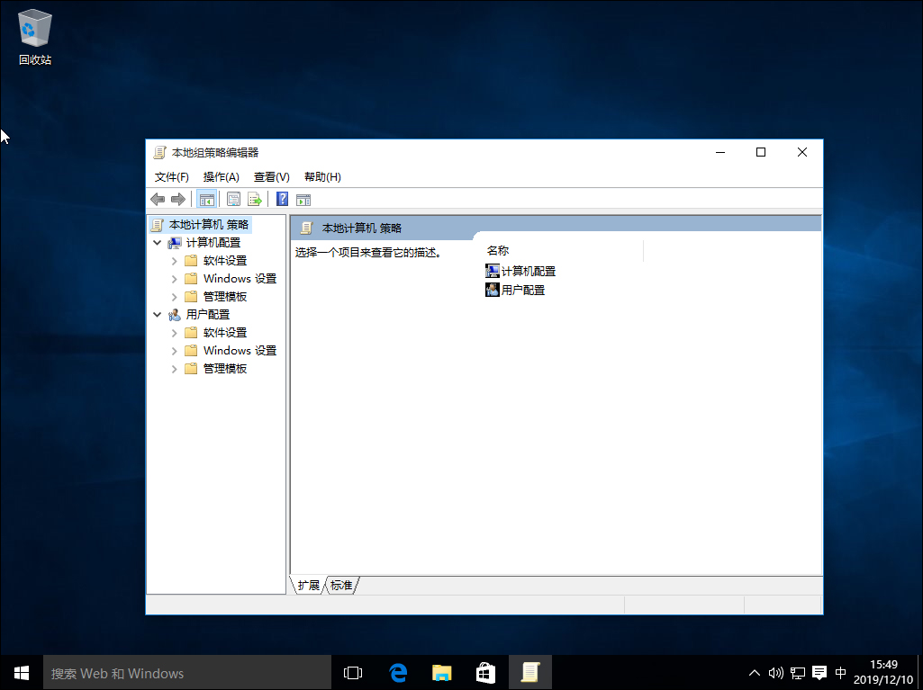Open the 操作(A) menu
This screenshot has height=690, width=923.
(221, 176)
